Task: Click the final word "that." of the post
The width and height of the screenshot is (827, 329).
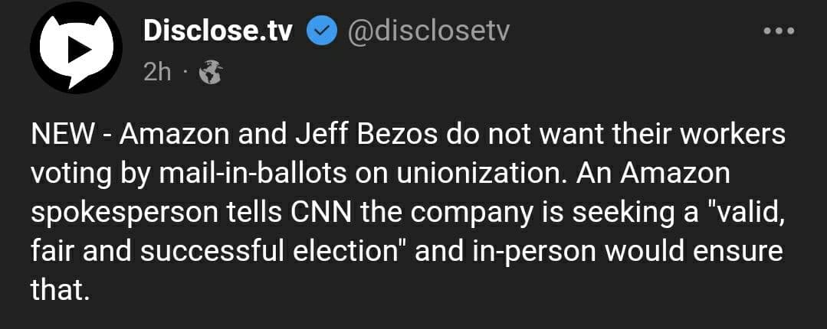Action: coord(57,288)
